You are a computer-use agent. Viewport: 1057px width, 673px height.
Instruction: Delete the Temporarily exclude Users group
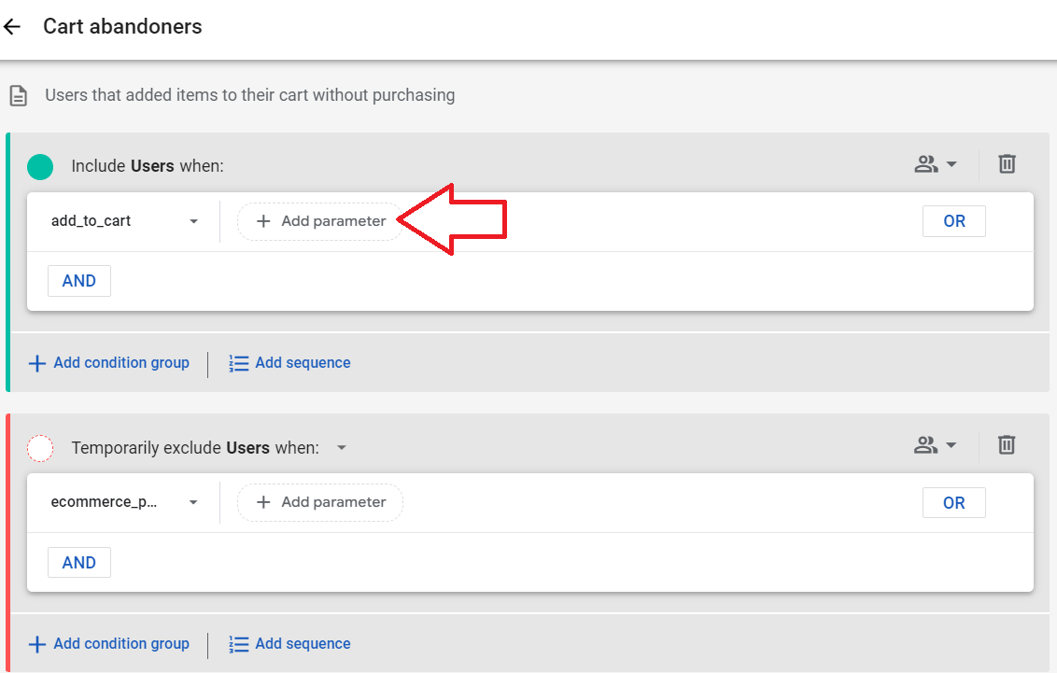pyautogui.click(x=1007, y=444)
